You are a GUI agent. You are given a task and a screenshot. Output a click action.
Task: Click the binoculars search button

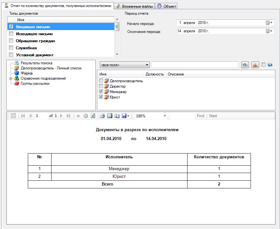click(x=245, y=65)
